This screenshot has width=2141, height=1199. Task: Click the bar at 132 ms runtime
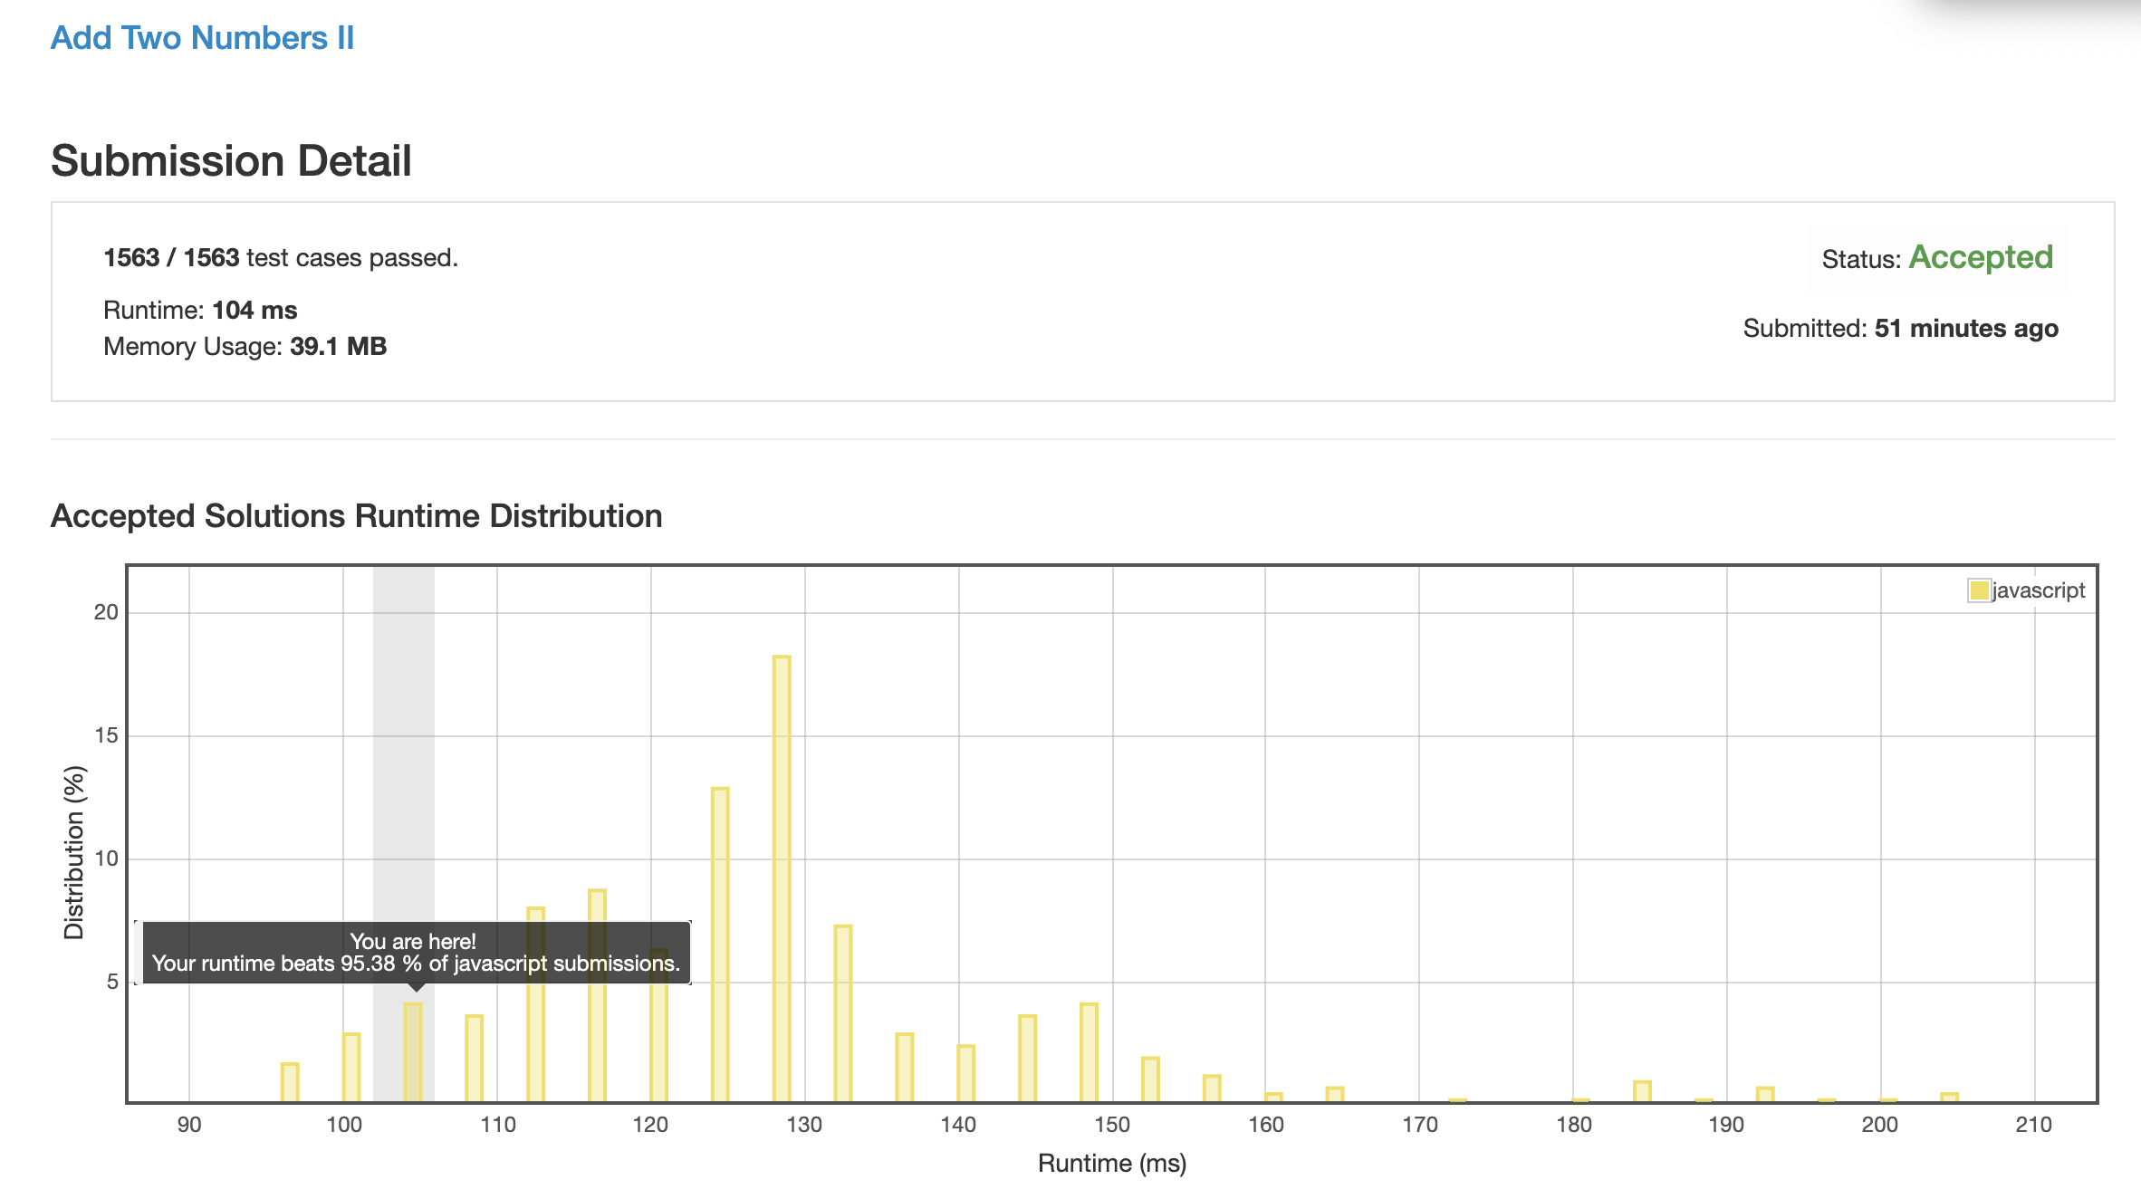click(x=843, y=1013)
